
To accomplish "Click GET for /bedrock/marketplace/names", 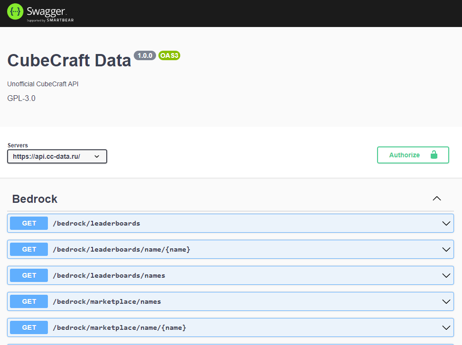I will click(x=29, y=301).
